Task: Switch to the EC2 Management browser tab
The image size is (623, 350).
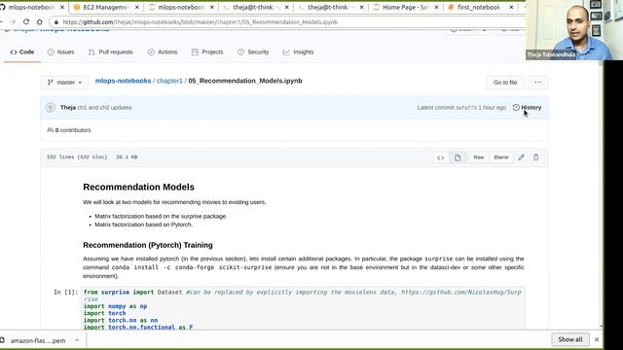Action: pos(106,7)
